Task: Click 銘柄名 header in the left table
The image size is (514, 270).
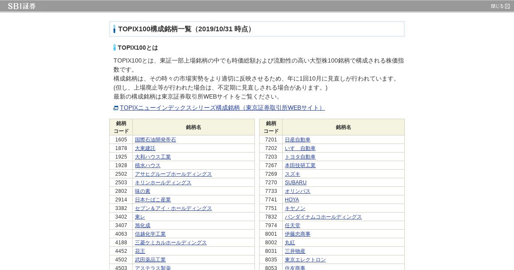Action: click(x=194, y=127)
